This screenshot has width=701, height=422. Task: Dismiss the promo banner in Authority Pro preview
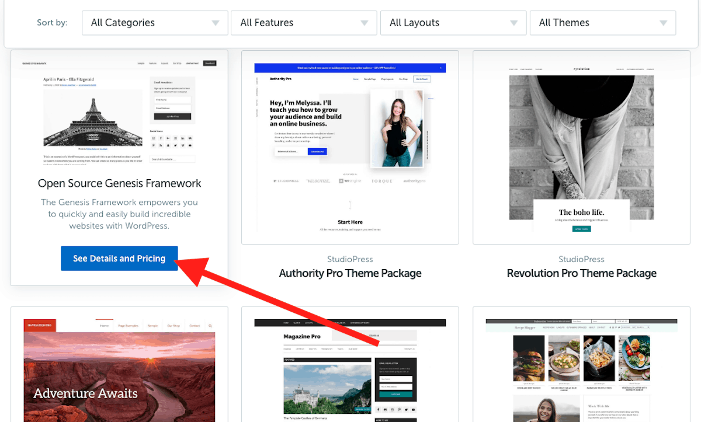(x=441, y=68)
